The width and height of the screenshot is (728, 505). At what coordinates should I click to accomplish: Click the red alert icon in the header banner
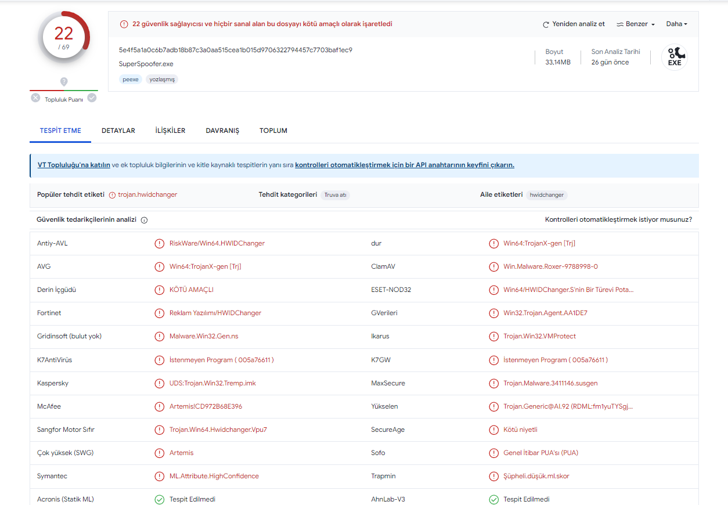click(x=124, y=24)
